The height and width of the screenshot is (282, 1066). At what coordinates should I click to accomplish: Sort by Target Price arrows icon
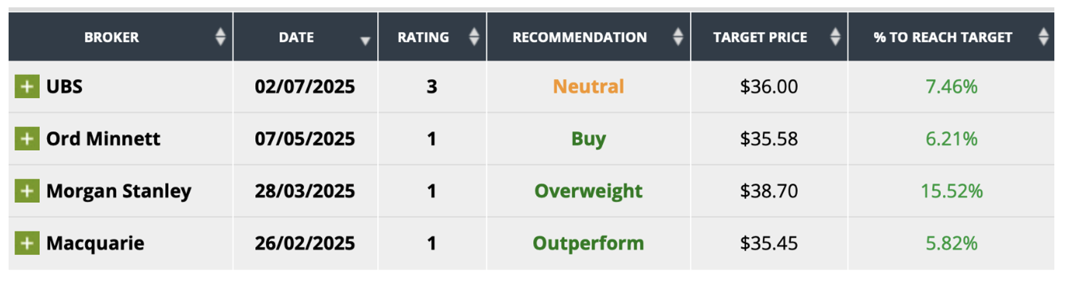[x=835, y=37]
